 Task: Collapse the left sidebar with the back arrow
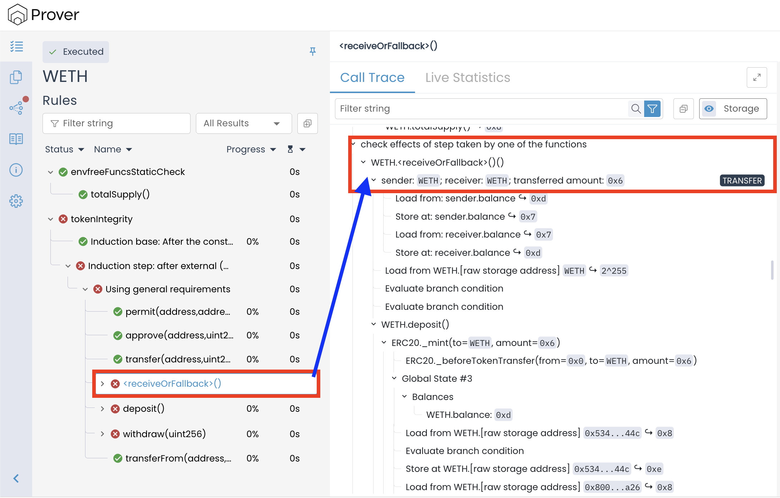pos(16,479)
